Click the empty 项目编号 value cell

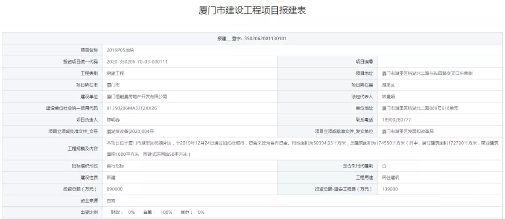440,62
